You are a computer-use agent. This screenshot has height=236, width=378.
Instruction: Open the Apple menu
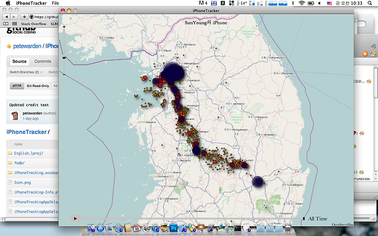click(x=8, y=3)
